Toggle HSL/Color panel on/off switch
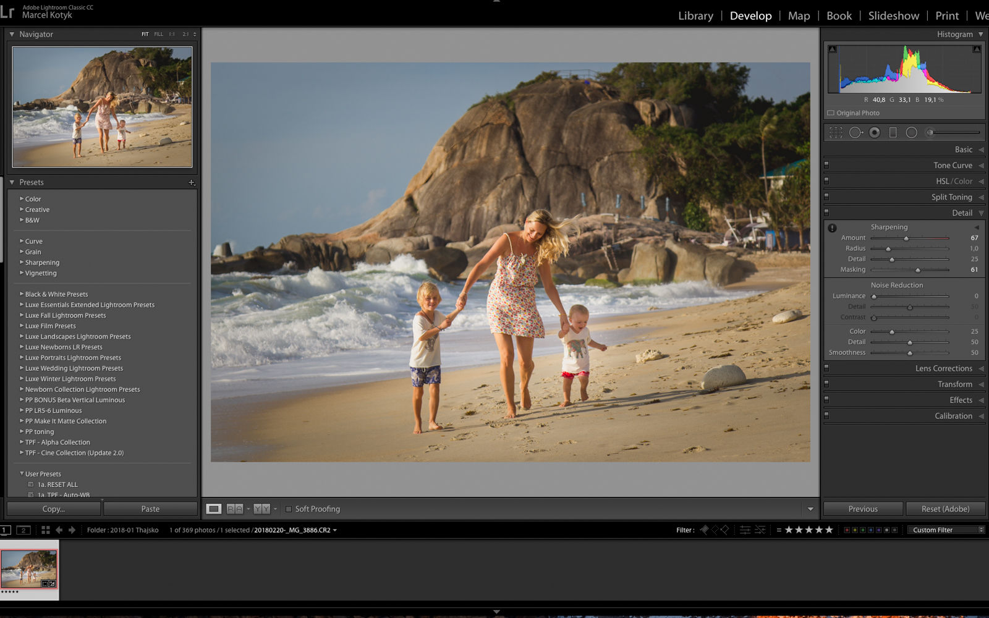The image size is (989, 618). click(826, 181)
